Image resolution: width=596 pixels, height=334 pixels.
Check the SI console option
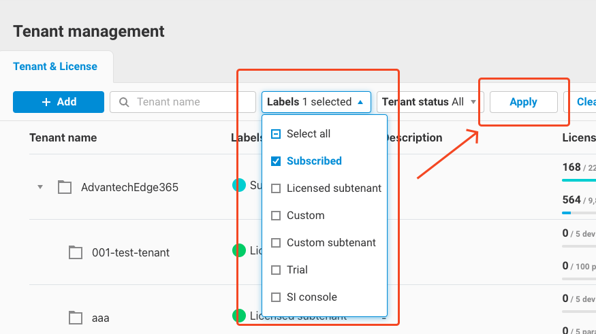pos(276,297)
